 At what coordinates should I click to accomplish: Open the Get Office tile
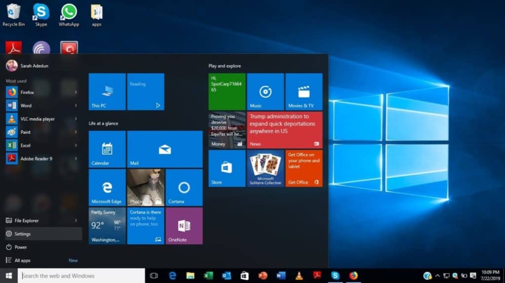click(304, 168)
